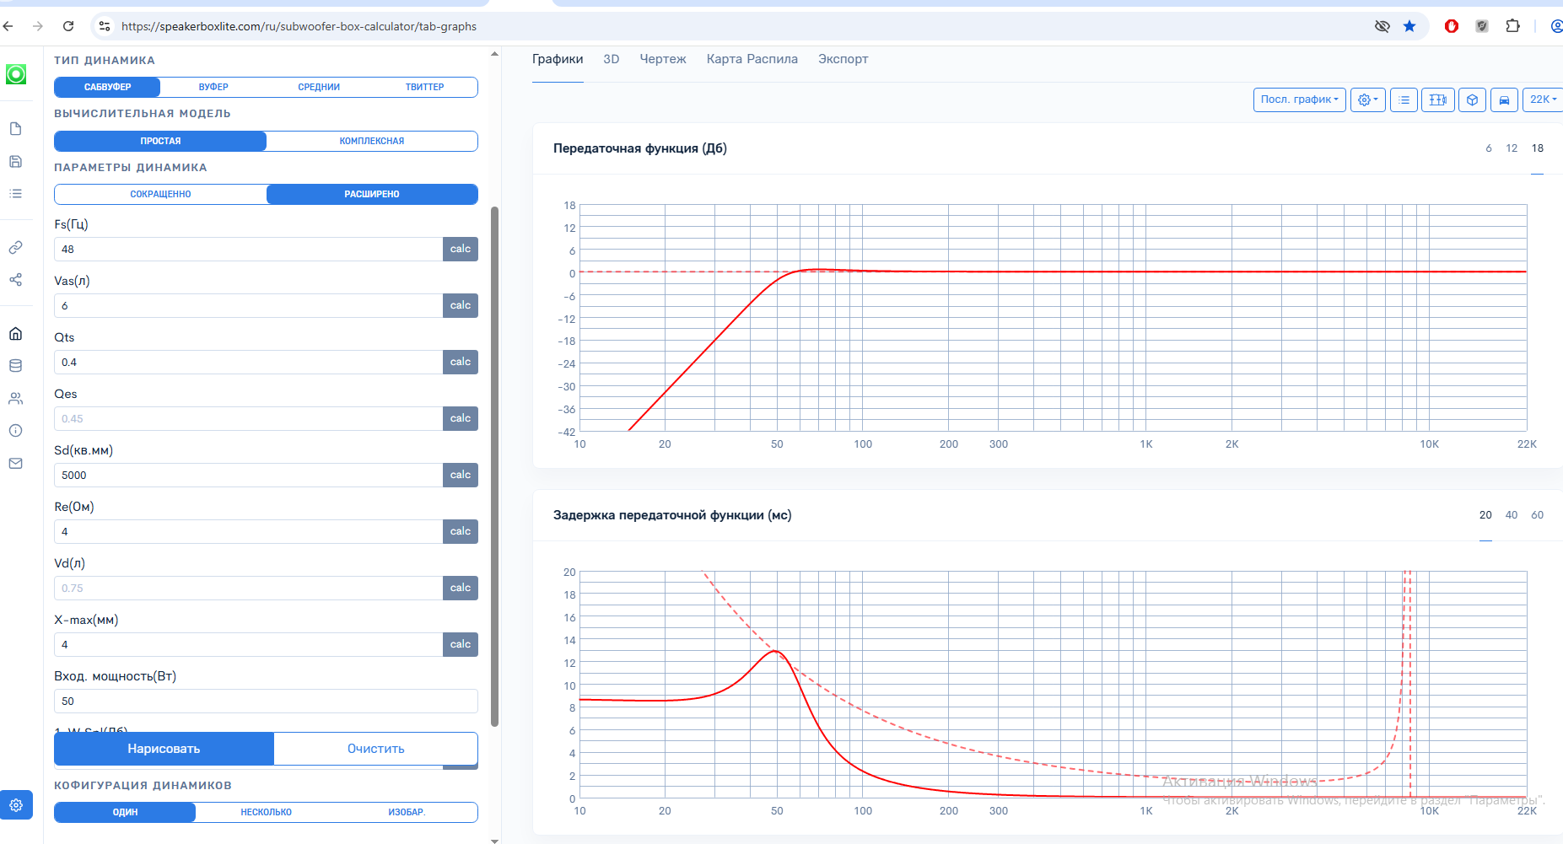Screen dimensions: 1563x844
Task: Select the КОМПЛЕКСНАЯ computation model
Action: point(372,141)
